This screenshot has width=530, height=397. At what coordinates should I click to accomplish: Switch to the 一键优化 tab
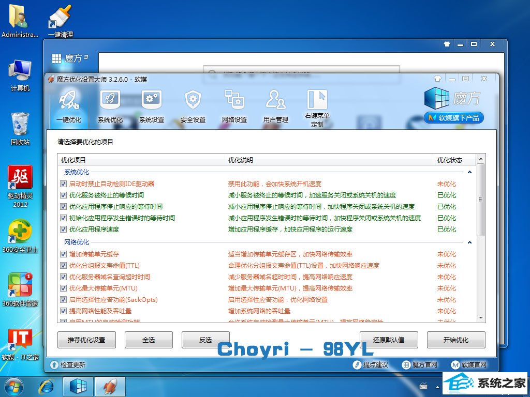point(69,106)
